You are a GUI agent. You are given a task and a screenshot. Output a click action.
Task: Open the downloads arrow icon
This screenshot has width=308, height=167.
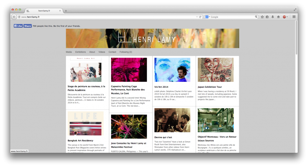coord(273,17)
